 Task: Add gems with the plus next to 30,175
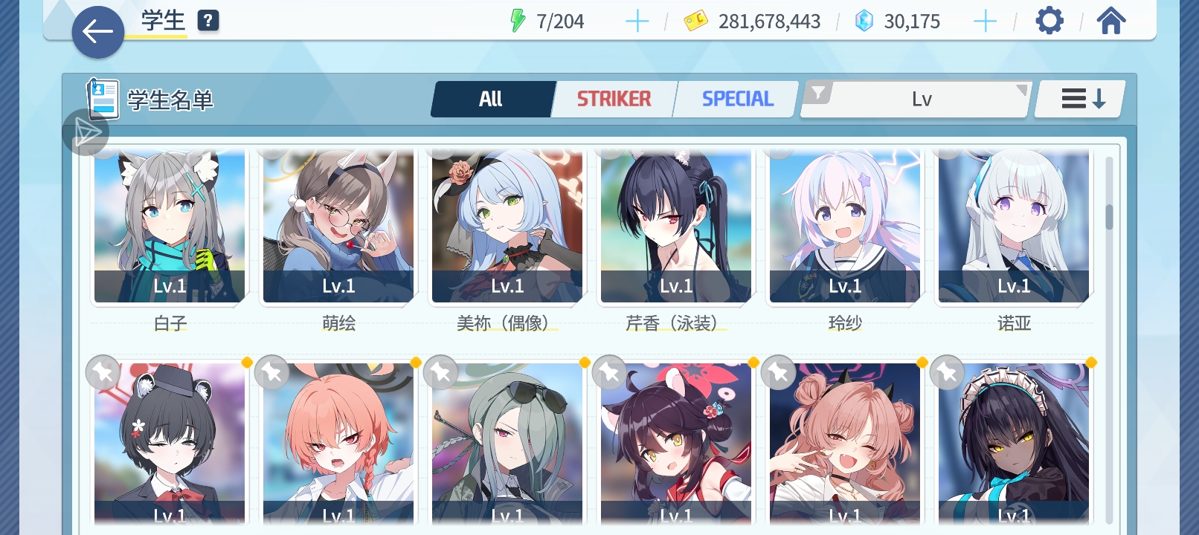[985, 22]
